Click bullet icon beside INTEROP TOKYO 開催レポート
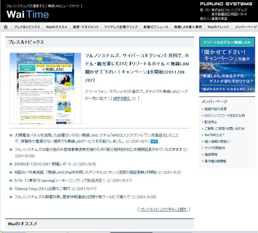This screenshot has width=258, height=233. (x=11, y=164)
